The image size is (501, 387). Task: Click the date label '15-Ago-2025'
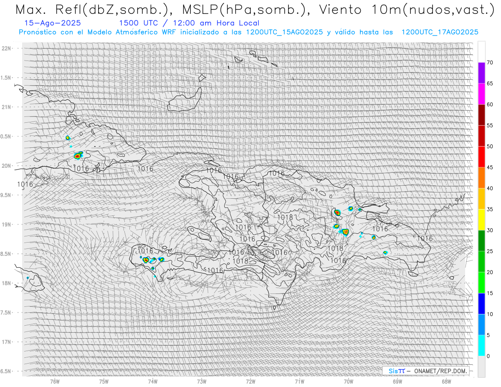(x=53, y=23)
